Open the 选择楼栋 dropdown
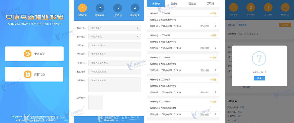This screenshot has width=294, height=123. pos(114,37)
